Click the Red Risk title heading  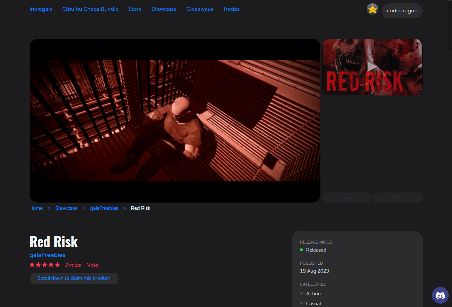tap(54, 242)
